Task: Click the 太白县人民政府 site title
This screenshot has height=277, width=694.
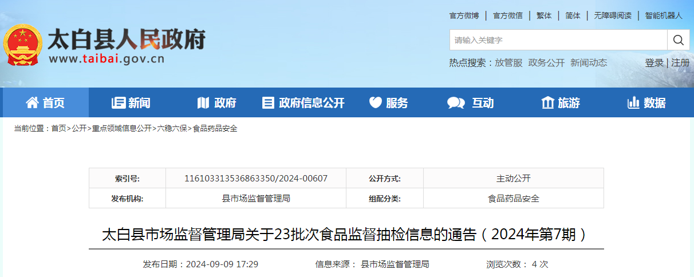Action: 127,39
